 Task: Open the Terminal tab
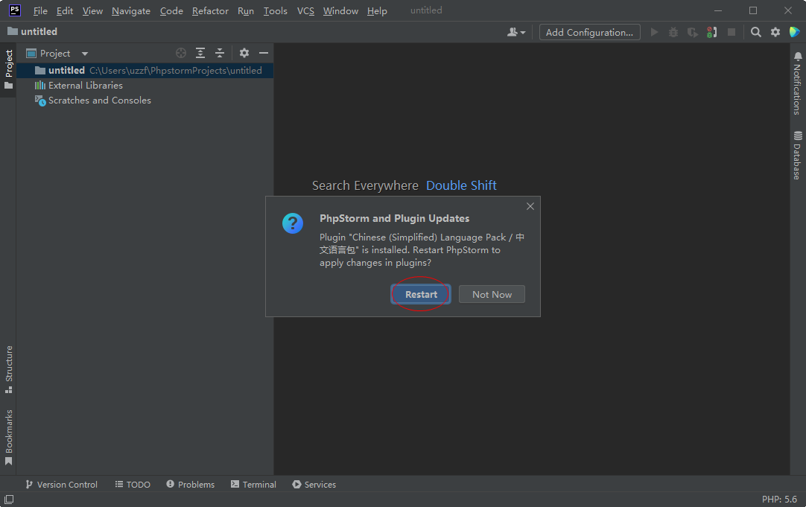point(253,485)
